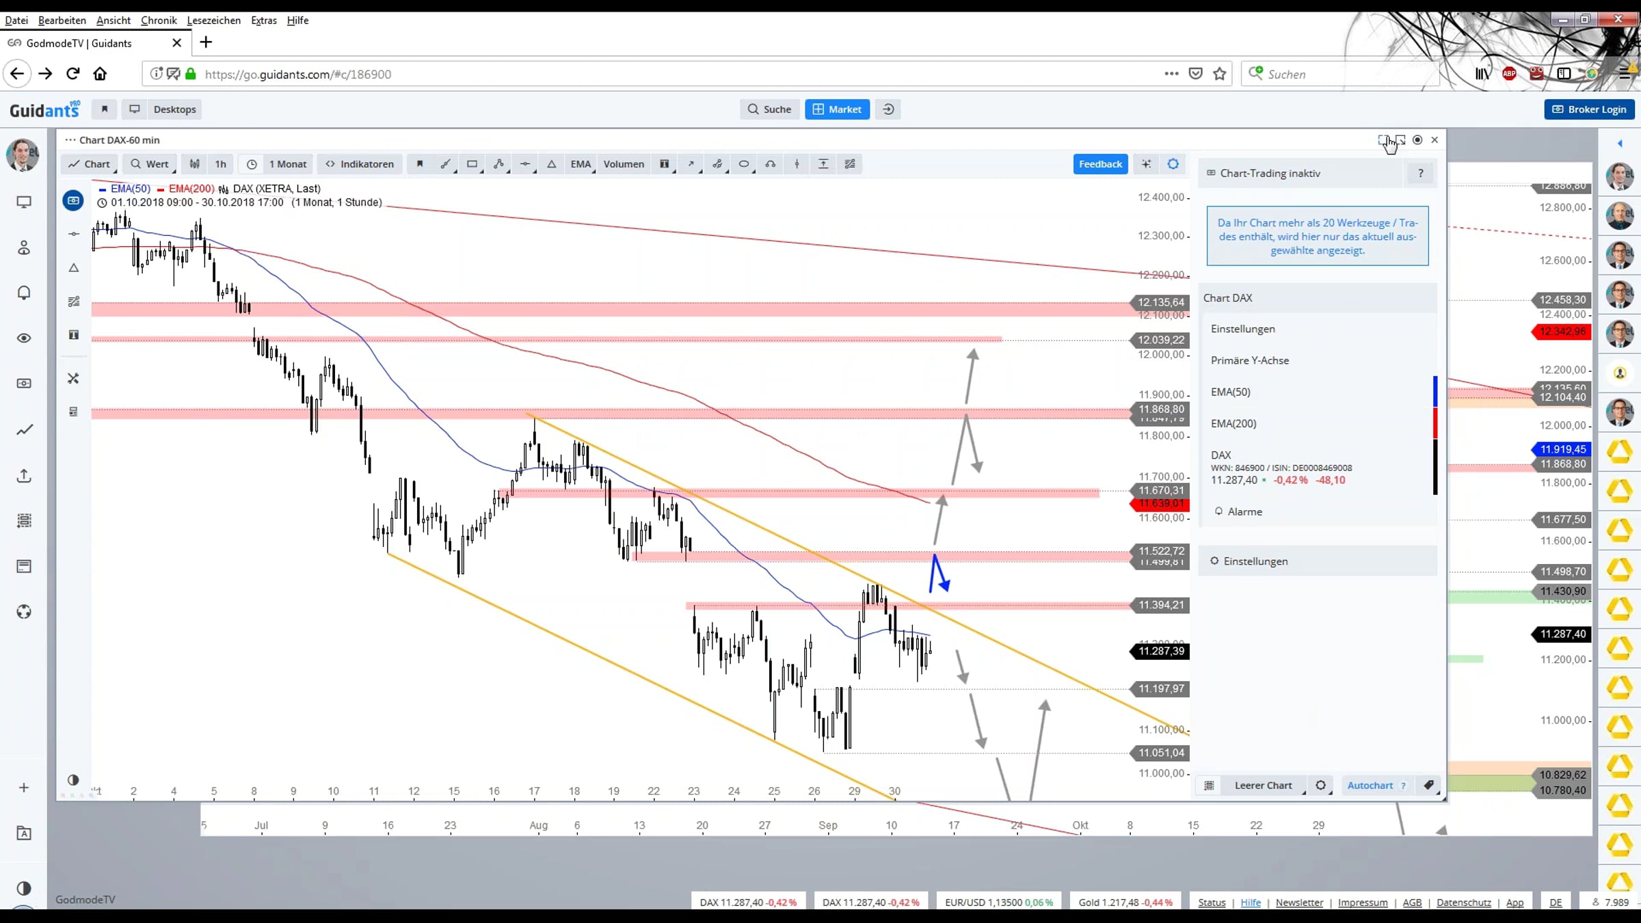Click the sparkle icon next to Feedback
1641x923 pixels.
pyautogui.click(x=1147, y=164)
